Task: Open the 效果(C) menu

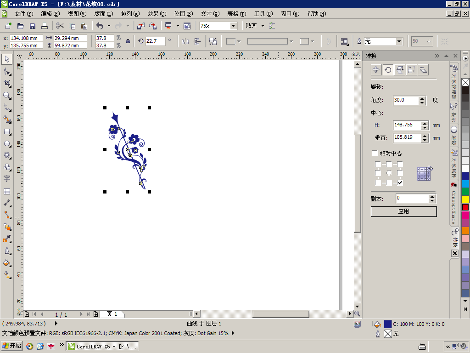Action: 157,14
